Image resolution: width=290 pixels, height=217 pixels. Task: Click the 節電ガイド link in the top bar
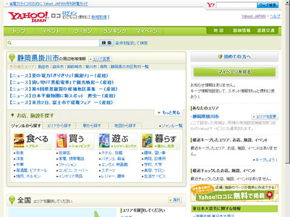tap(49, 4)
